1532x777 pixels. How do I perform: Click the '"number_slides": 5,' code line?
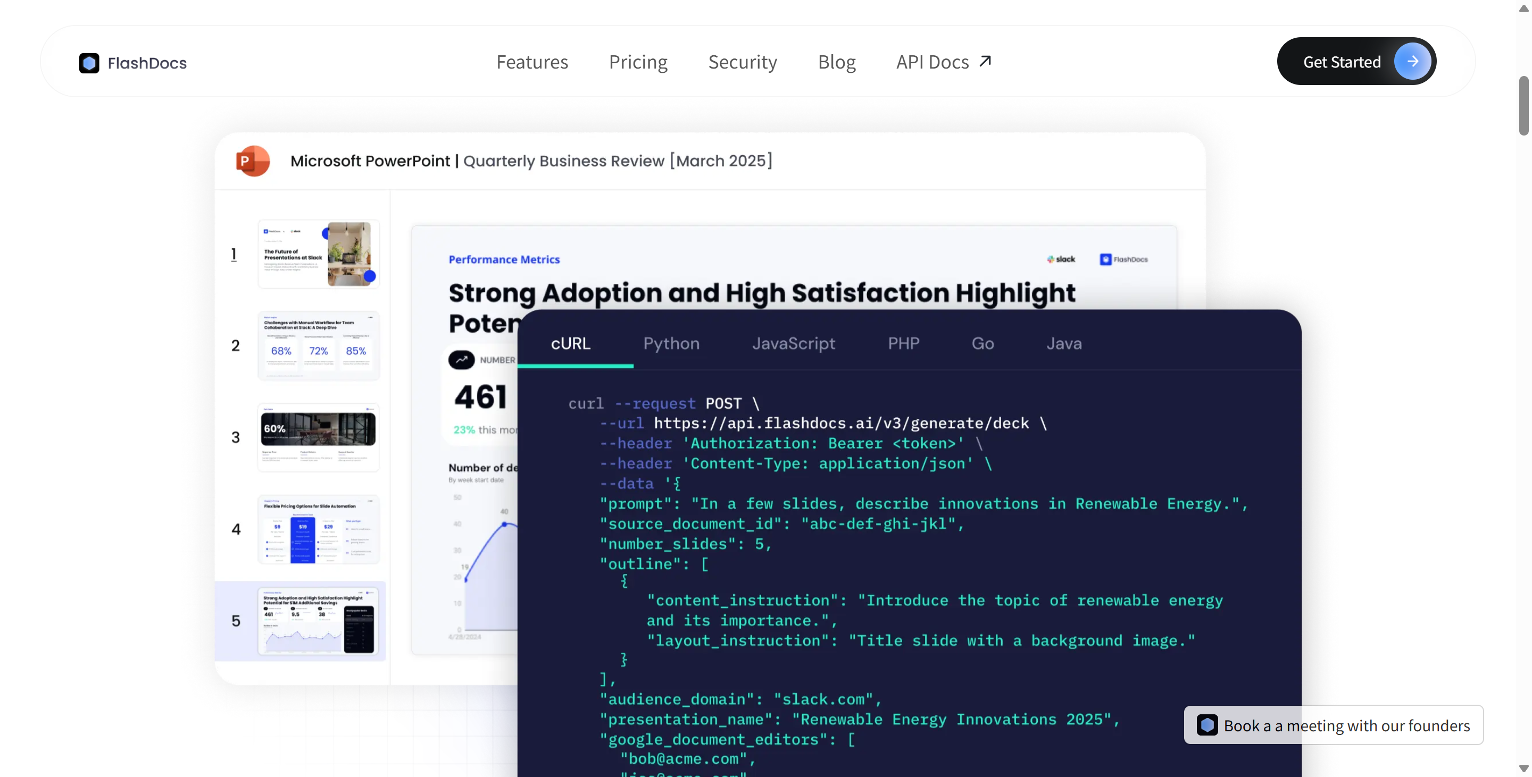[x=686, y=544]
